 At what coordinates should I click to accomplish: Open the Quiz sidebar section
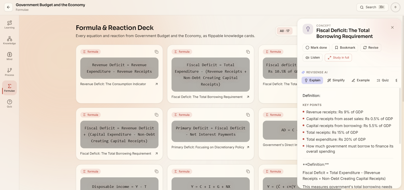9,103
